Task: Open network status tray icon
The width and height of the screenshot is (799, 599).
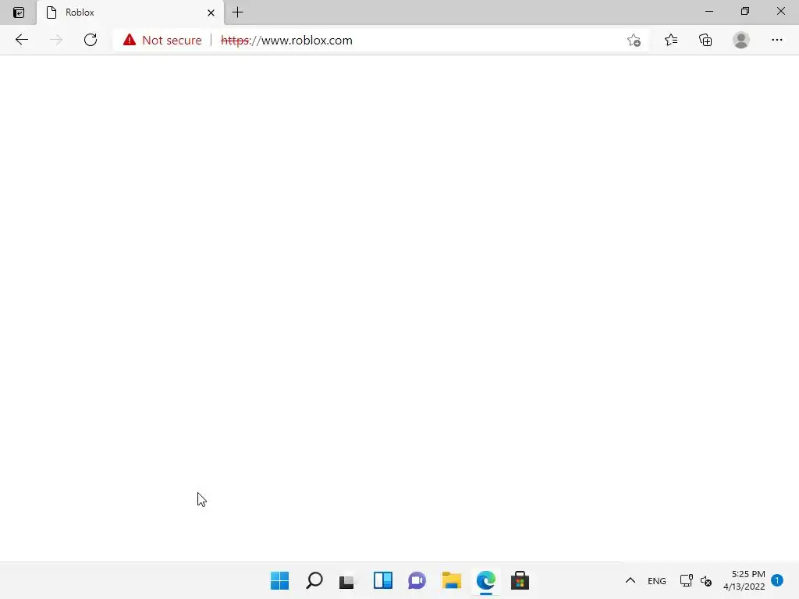Action: 687,580
